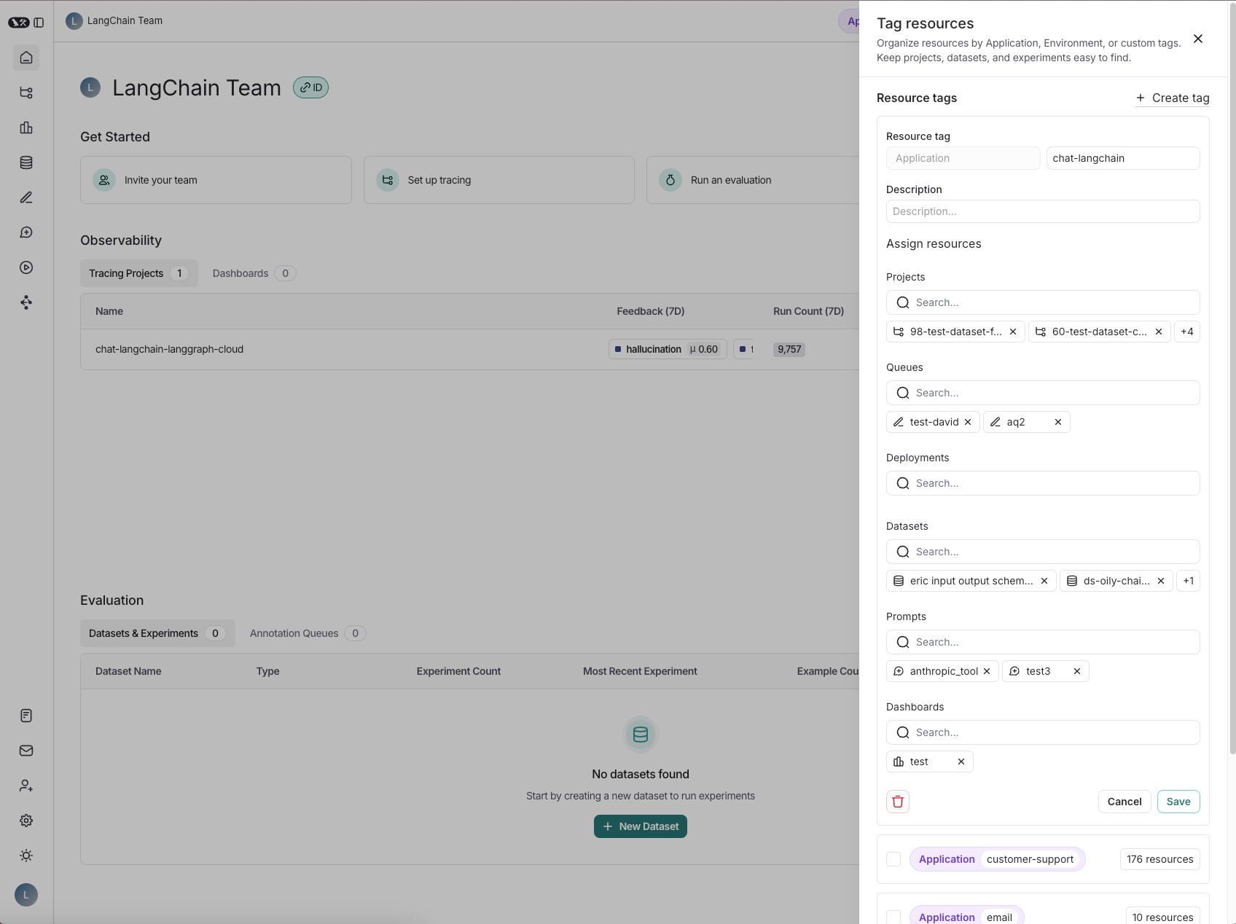Image resolution: width=1236 pixels, height=924 pixels.
Task: Click the Create tag button
Action: point(1172,98)
